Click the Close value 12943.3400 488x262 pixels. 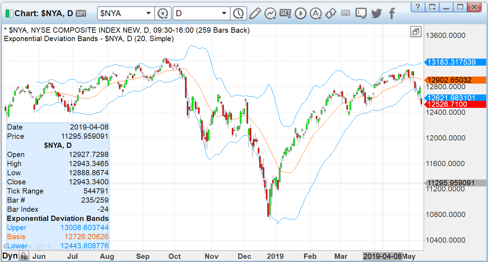coord(89,182)
